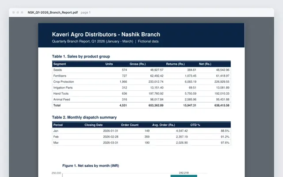
Task: Select the Jan period cell
Action: click(56, 131)
